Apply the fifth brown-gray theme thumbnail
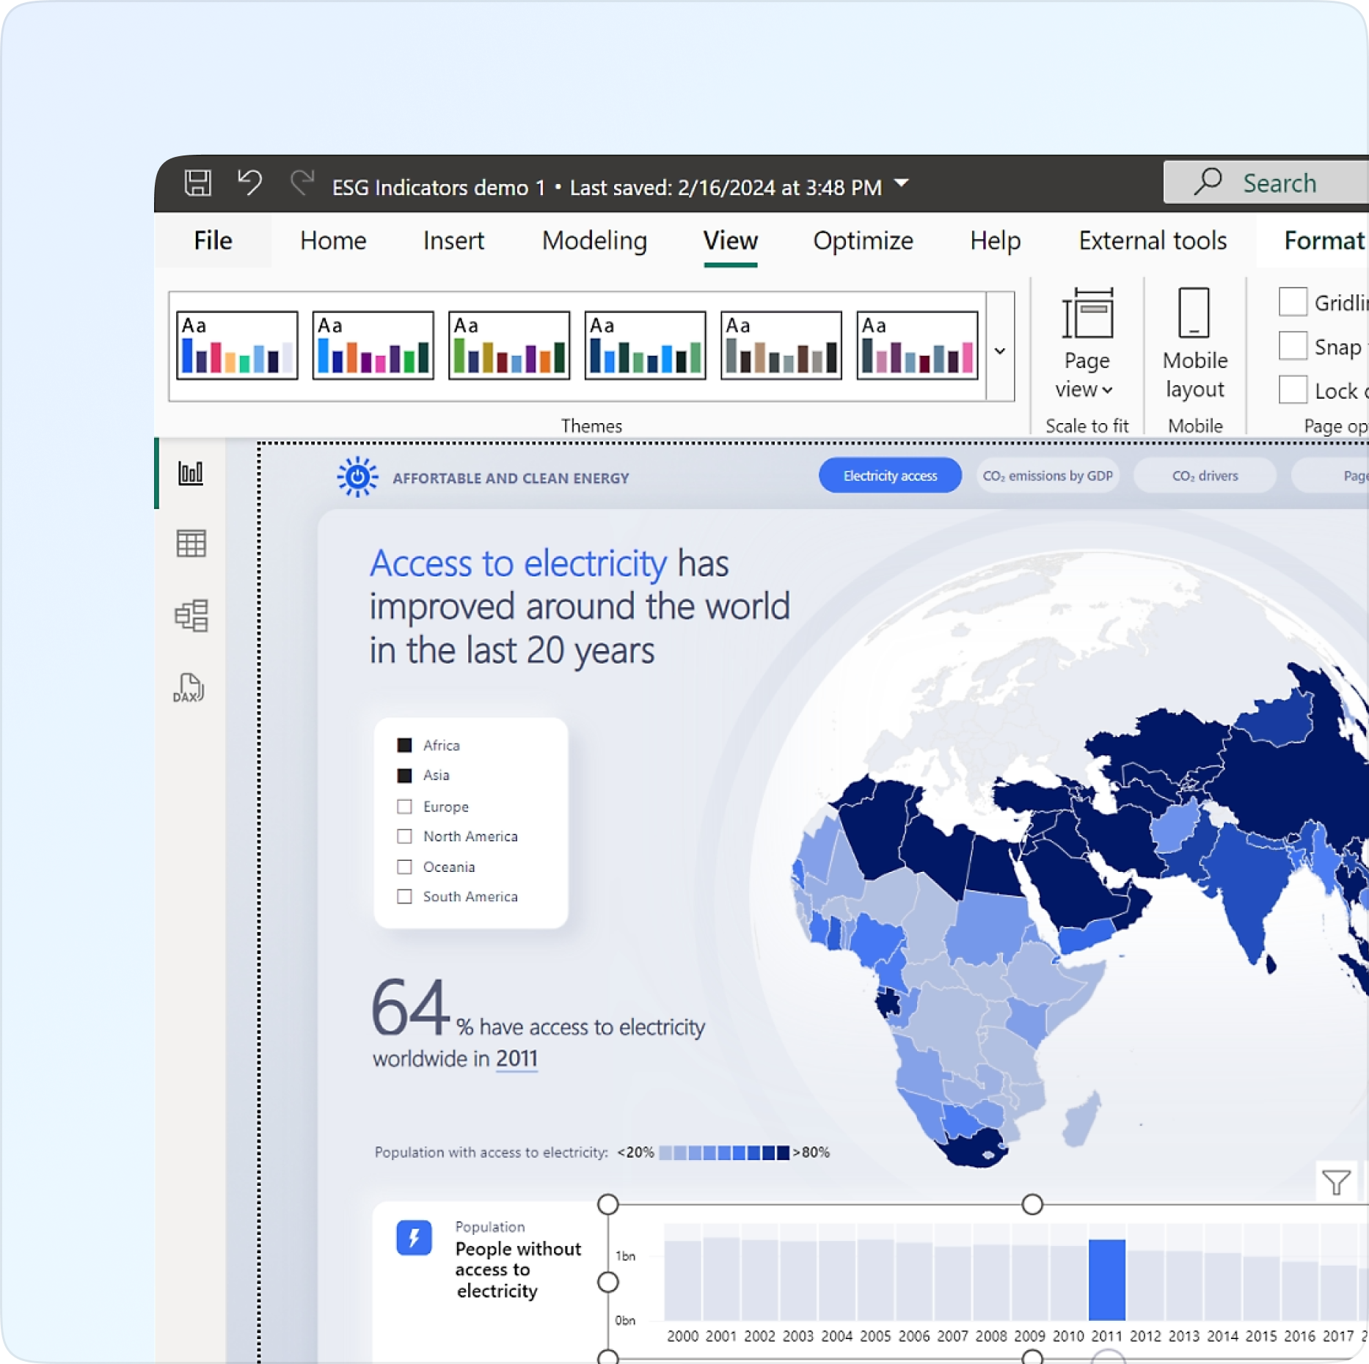The width and height of the screenshot is (1369, 1364). coord(781,345)
